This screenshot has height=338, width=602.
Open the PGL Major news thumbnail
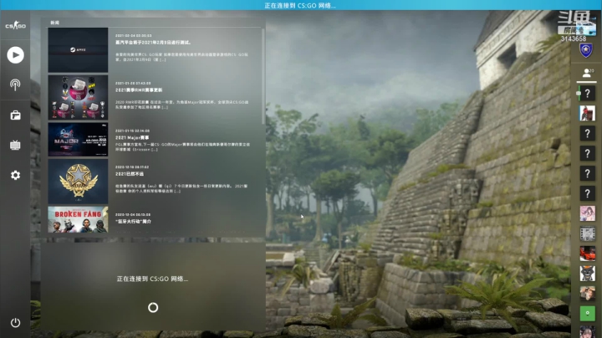78,140
